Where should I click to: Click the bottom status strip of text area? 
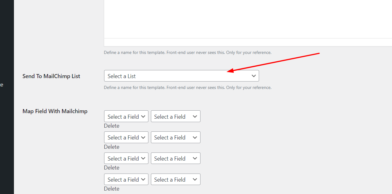click(248, 42)
